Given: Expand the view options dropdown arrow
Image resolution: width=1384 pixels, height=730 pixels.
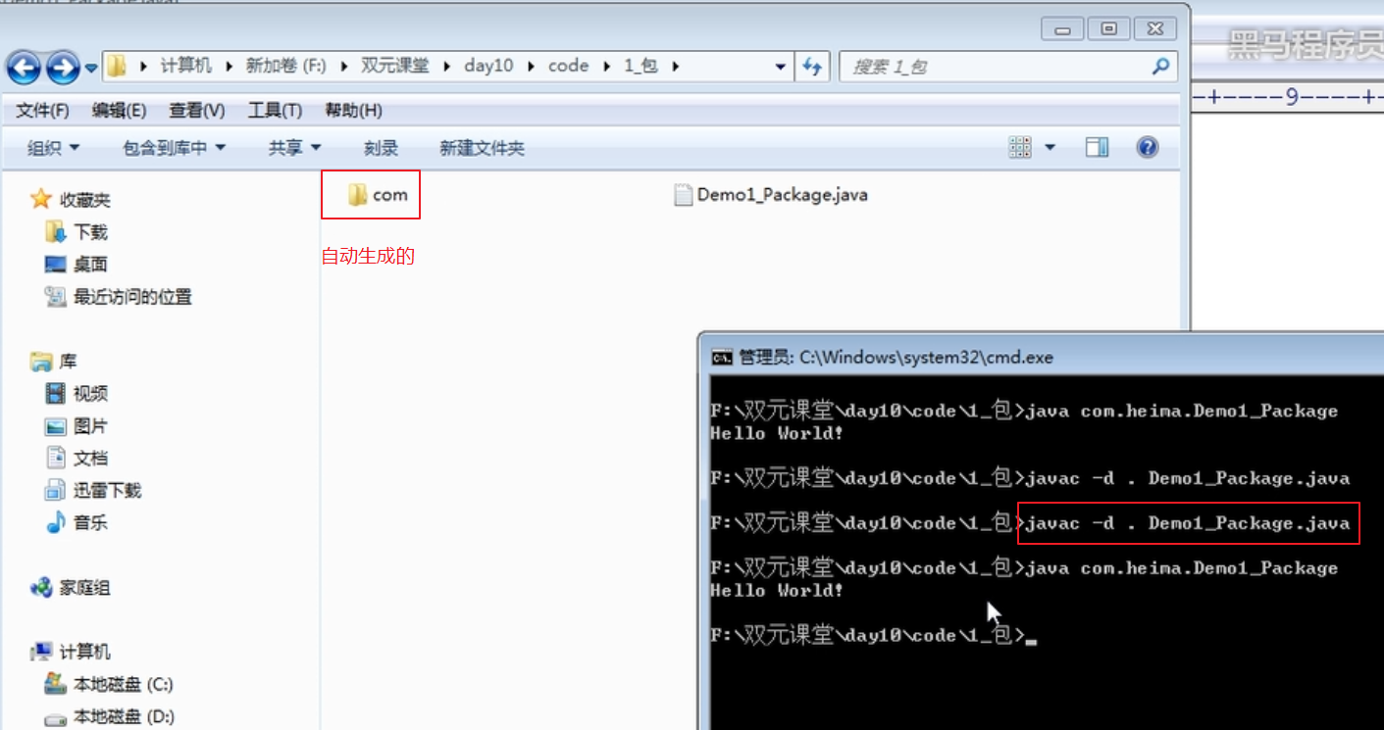Looking at the screenshot, I should click(1050, 148).
